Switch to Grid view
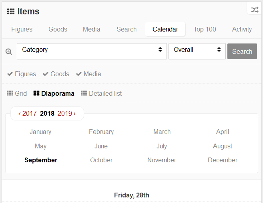The height and width of the screenshot is (203, 263). pos(17,93)
